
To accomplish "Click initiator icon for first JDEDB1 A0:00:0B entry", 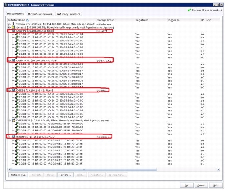I will coord(16,94).
